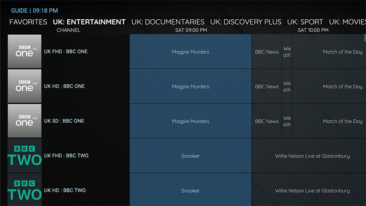Click the UK SD : BBC ONE channel name

click(64, 121)
